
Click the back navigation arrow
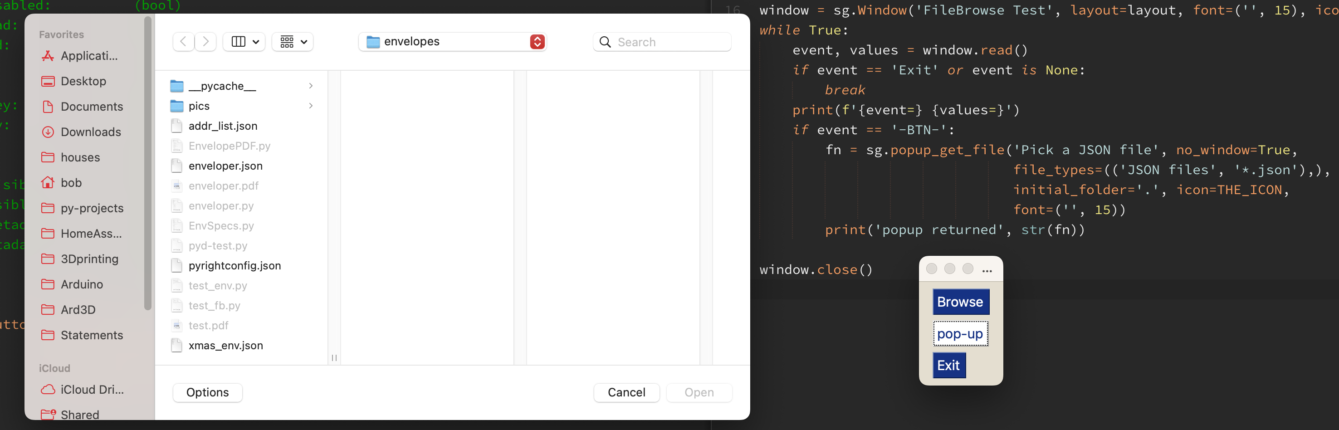pyautogui.click(x=182, y=42)
